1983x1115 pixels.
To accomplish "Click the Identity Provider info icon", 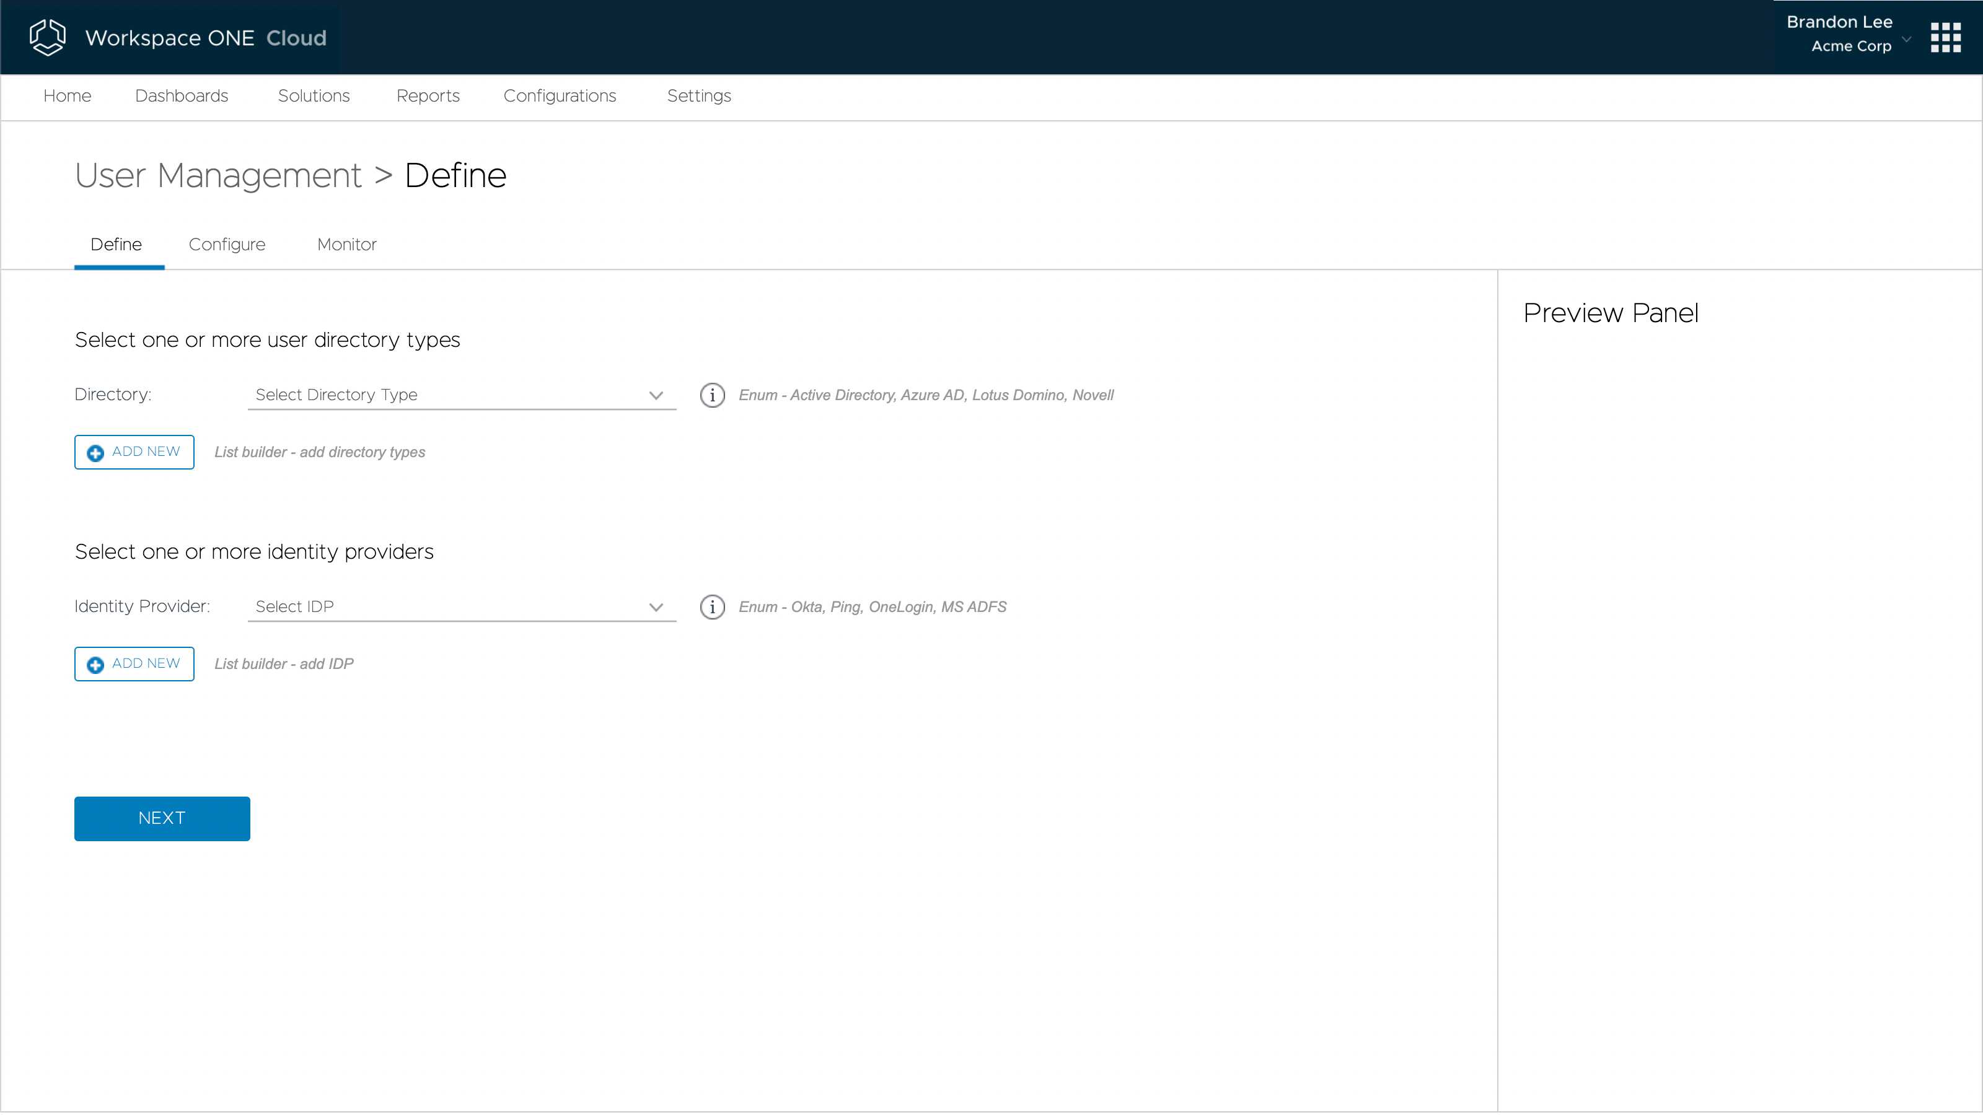I will pyautogui.click(x=712, y=606).
